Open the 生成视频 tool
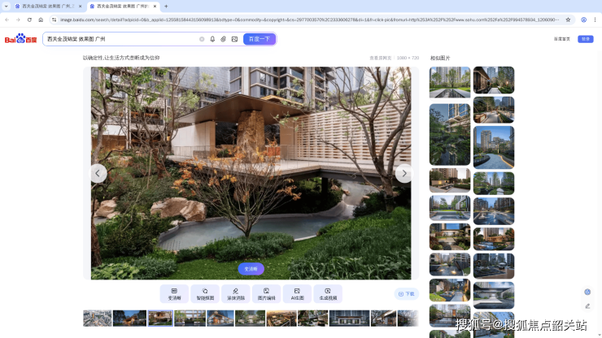The width and height of the screenshot is (602, 338). 328,294
